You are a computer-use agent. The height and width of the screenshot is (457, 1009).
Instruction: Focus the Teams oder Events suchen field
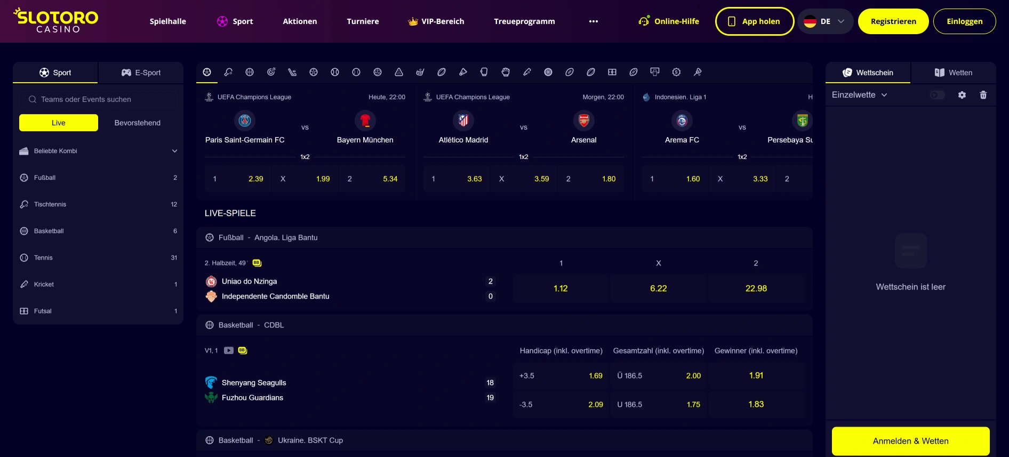[x=98, y=99]
